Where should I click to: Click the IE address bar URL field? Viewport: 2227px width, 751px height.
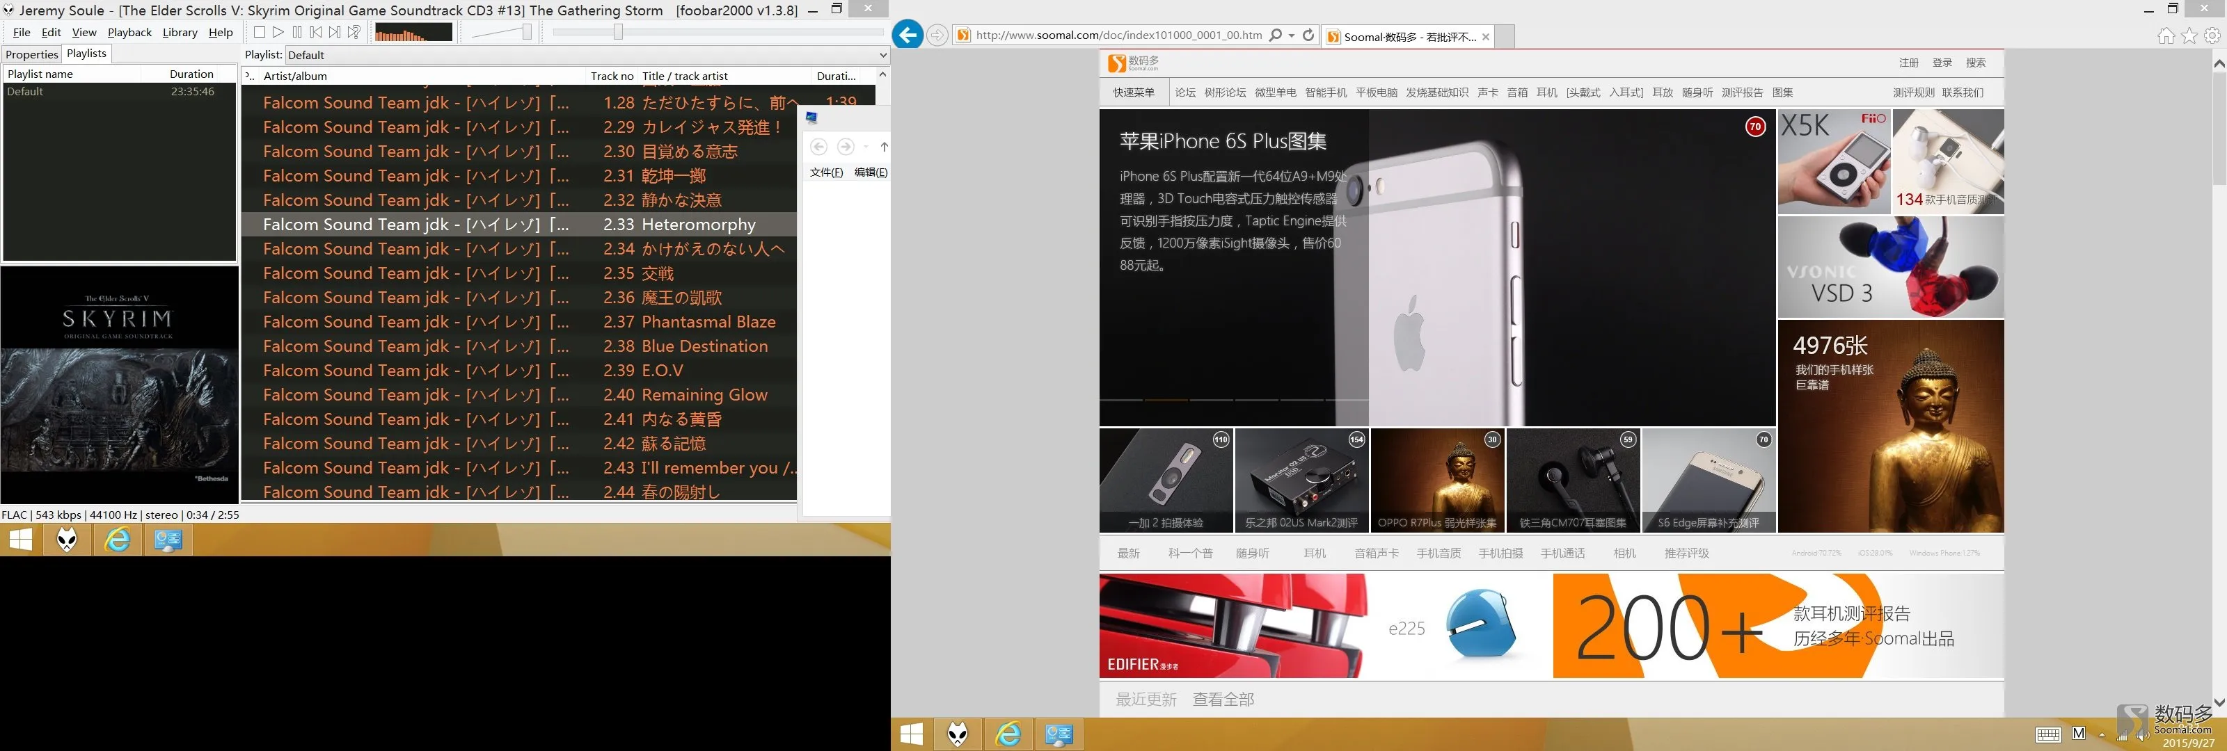pyautogui.click(x=1118, y=35)
